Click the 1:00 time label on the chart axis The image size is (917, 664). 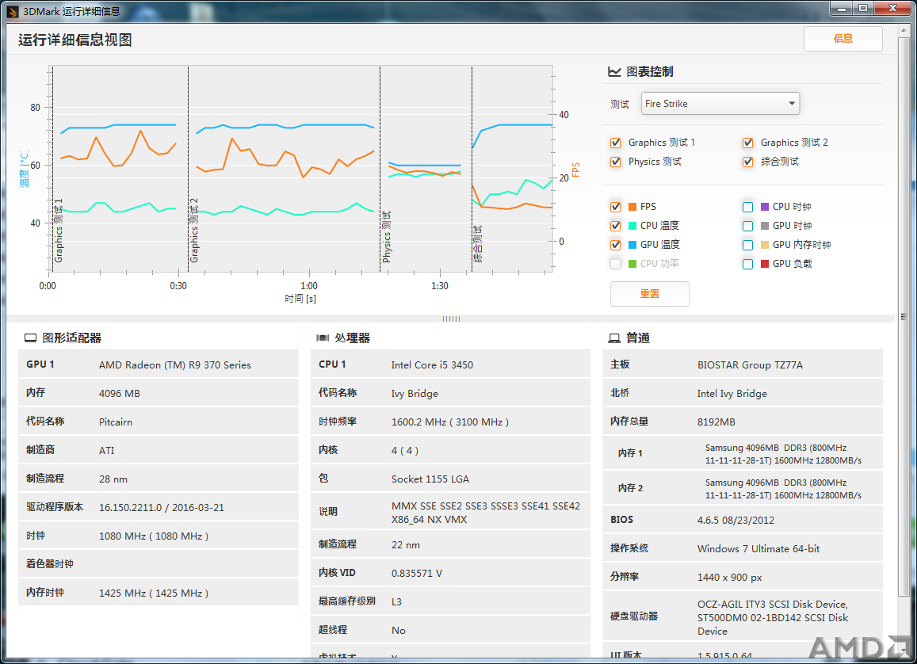point(309,286)
